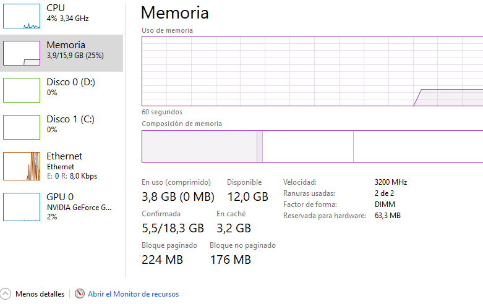
Task: Click the Uso de memoria graph
Action: point(312,71)
